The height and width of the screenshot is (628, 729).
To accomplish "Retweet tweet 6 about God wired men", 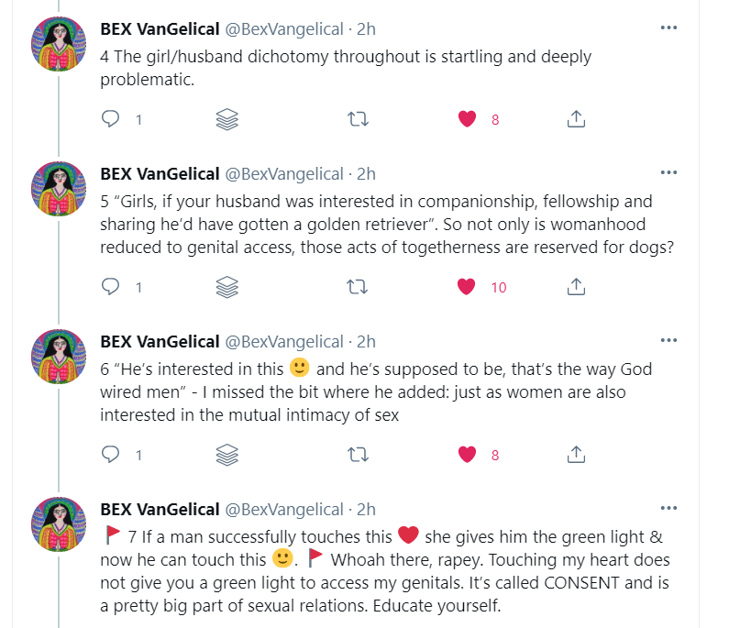I will pos(358,454).
